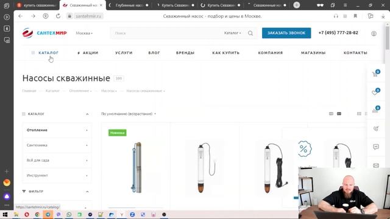Open browser downloads icon
390x219 pixels.
(x=383, y=16)
